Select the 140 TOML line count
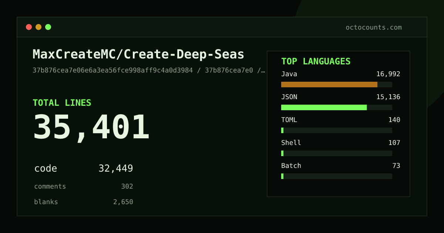Viewport: 444px width, 233px height. [x=394, y=120]
